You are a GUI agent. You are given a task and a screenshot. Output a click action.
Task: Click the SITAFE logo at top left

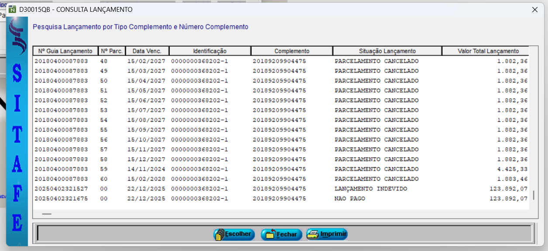tap(17, 39)
